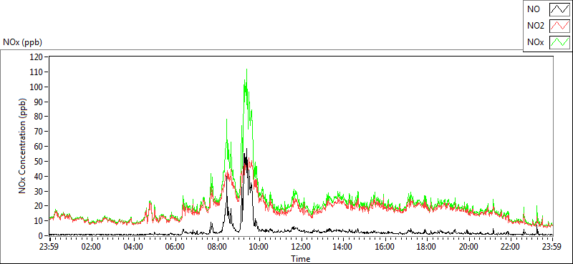573x264 pixels.
Task: Click the NO2 red legend line icon
Action: tap(559, 26)
